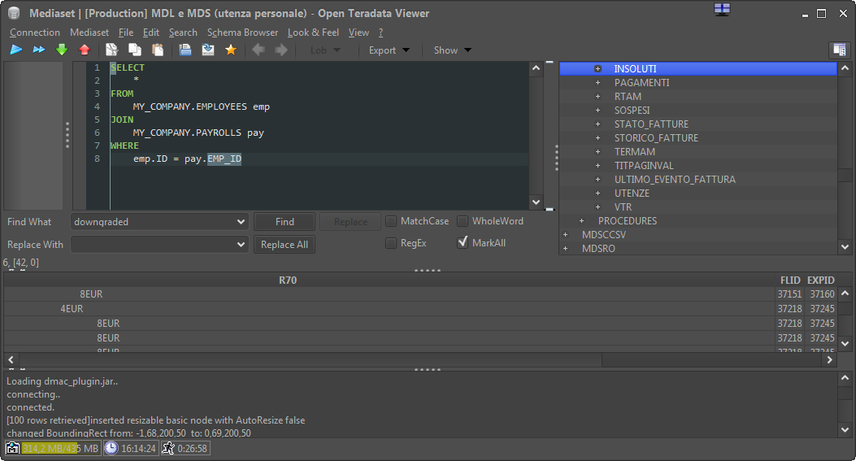This screenshot has height=461, width=856.
Task: Click the save disk icon
Action: tap(208, 50)
